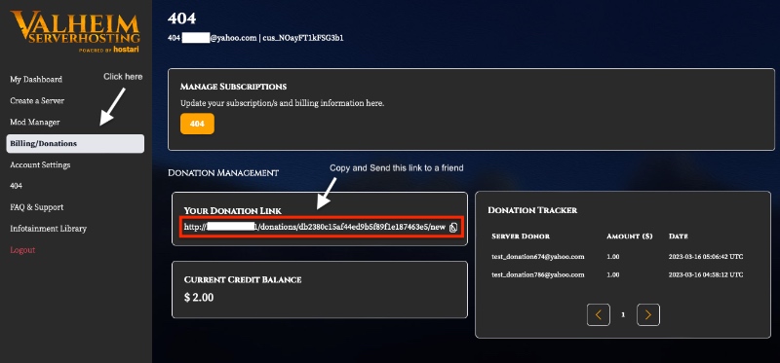Click the Valheim Serverhosting logo
Screen dimensions: 780x363
[76, 31]
